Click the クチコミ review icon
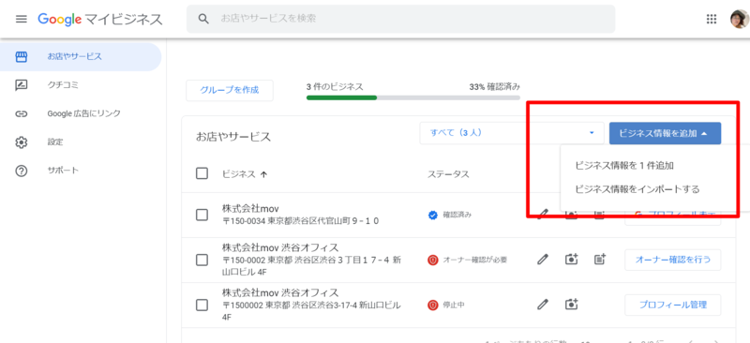 coord(21,85)
